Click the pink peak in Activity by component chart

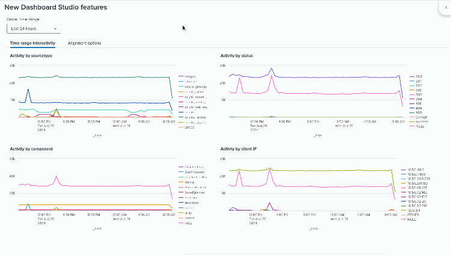point(56,177)
